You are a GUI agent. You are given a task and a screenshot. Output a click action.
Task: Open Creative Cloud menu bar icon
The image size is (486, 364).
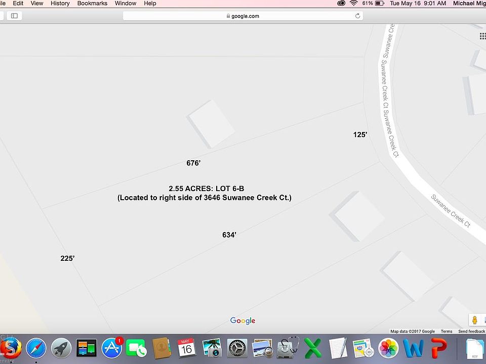(341, 4)
